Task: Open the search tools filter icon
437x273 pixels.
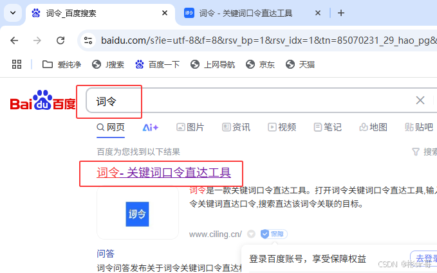Action: (x=416, y=152)
